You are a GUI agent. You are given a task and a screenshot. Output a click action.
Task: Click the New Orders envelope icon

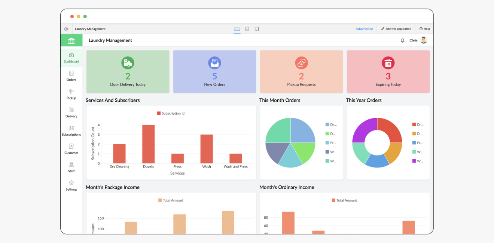[214, 63]
